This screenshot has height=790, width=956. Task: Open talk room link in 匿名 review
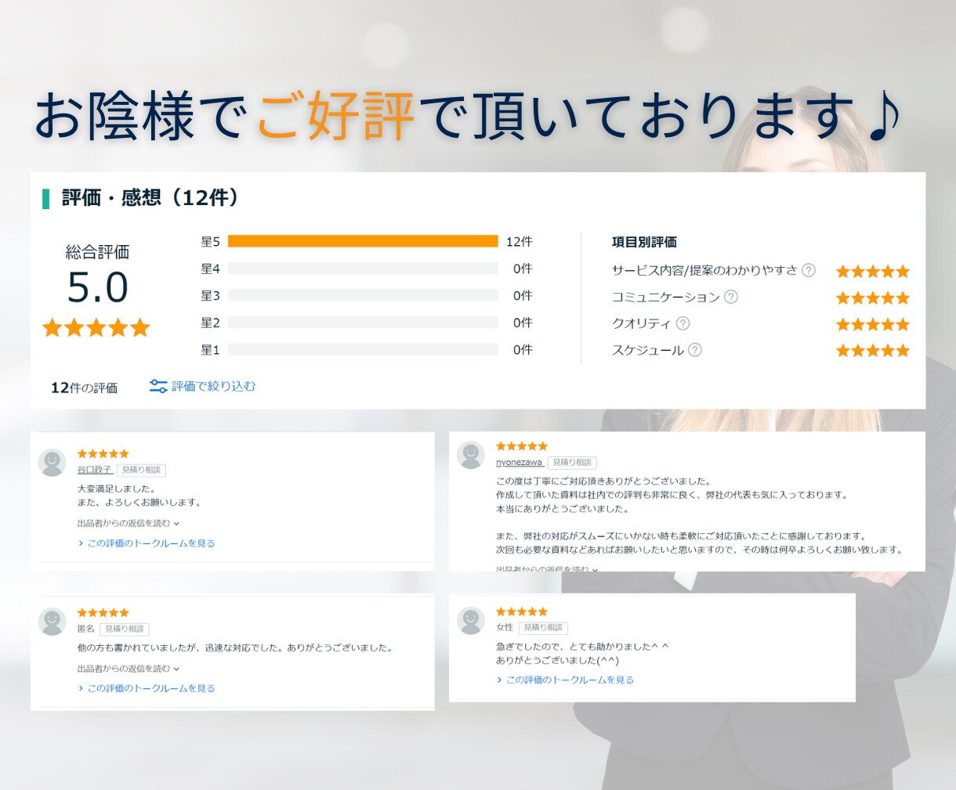pos(146,688)
